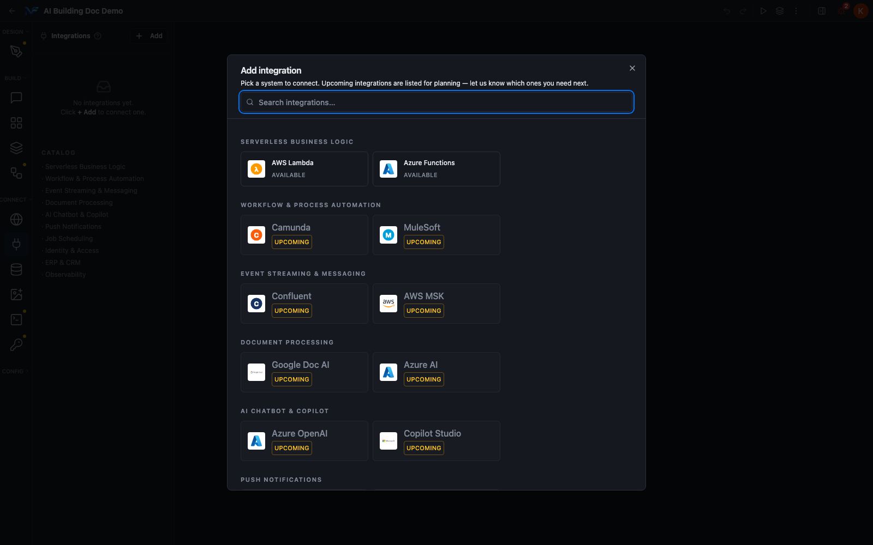Viewport: 873px width, 545px height.
Task: Click the Camunda orange logo icon
Action: point(256,235)
